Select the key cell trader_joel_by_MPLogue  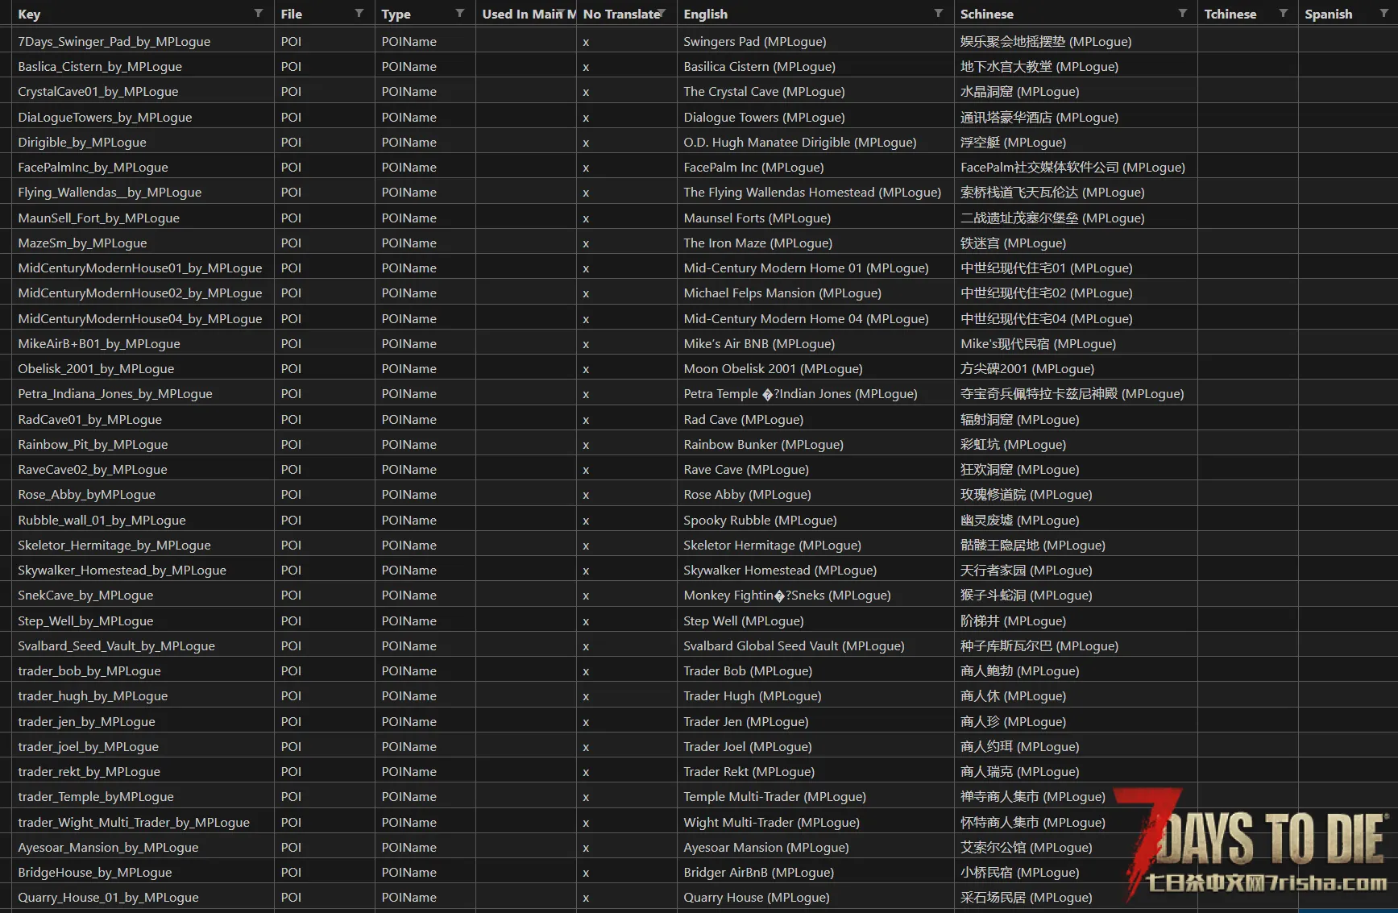coord(143,746)
